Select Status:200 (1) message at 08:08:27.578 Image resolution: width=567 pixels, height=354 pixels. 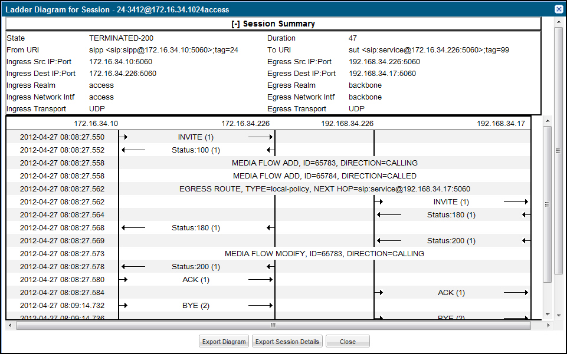(196, 267)
